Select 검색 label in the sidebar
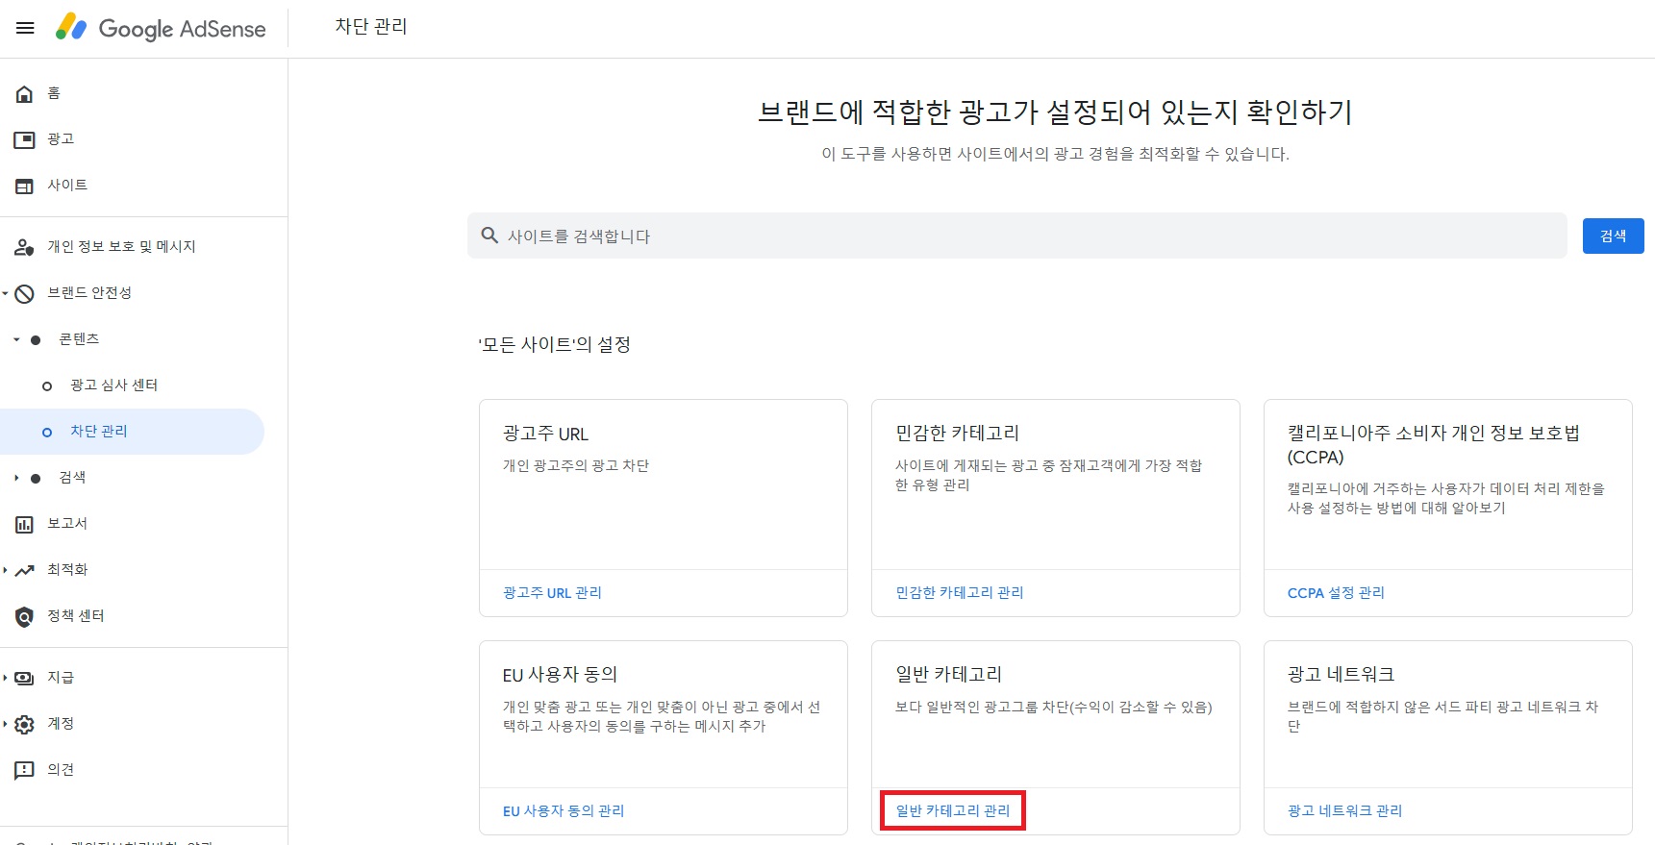 72,478
